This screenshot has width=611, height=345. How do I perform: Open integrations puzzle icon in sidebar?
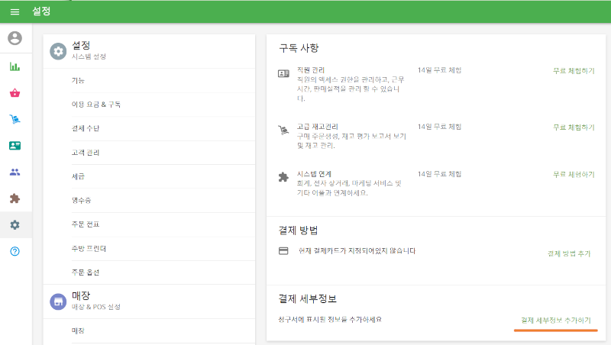15,198
